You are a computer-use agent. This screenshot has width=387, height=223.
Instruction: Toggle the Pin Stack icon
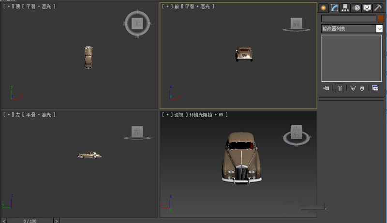326,88
